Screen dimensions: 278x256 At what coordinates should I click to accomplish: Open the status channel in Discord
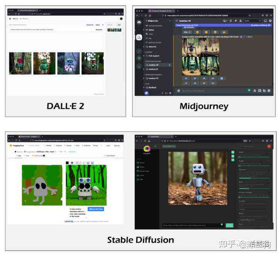(x=150, y=30)
